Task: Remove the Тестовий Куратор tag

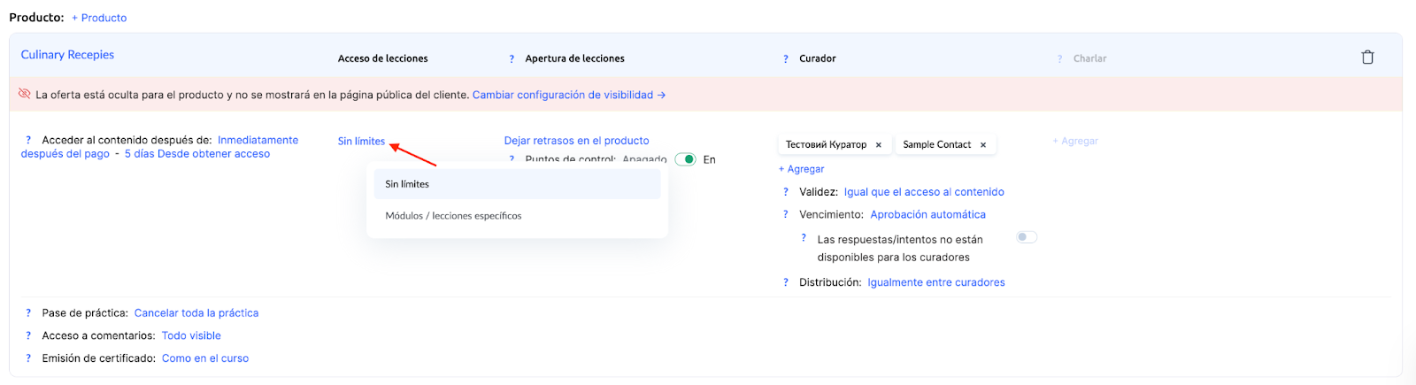Action: click(x=878, y=145)
